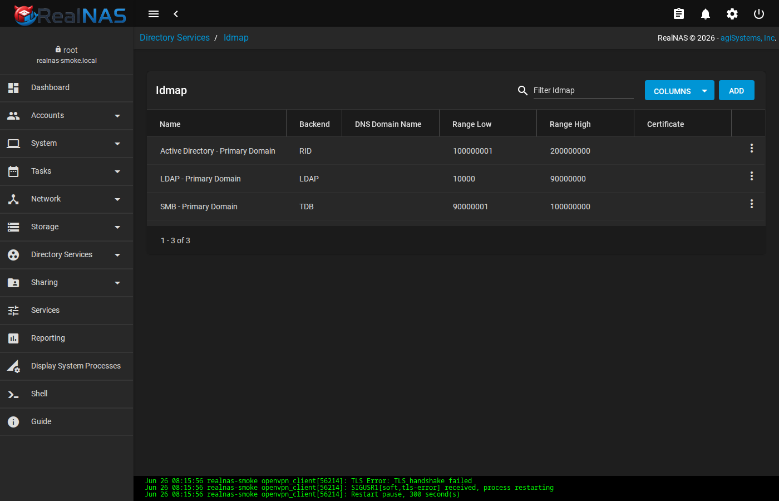Expand the Sharing menu arrow
Viewport: 779px width, 501px height.
(117, 283)
